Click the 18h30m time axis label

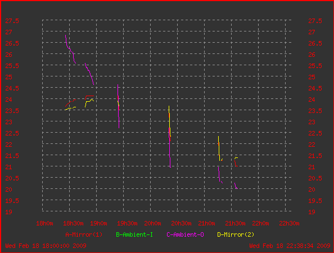tap(73, 223)
